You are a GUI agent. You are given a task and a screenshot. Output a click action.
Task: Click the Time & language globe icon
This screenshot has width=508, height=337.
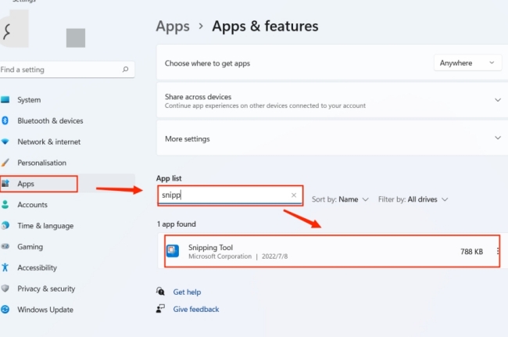5,225
